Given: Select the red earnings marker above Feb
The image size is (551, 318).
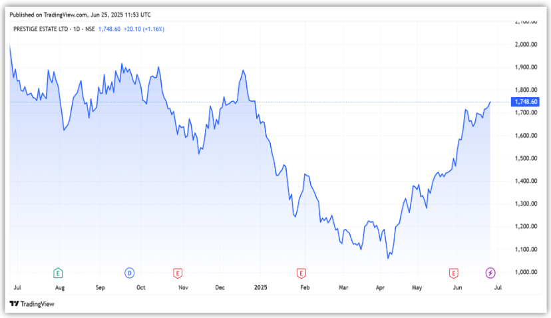Looking at the screenshot, I should click(301, 273).
